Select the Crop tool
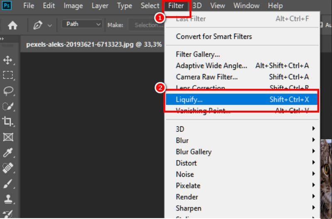Screen dimensions: 332x219 [x=7, y=122]
